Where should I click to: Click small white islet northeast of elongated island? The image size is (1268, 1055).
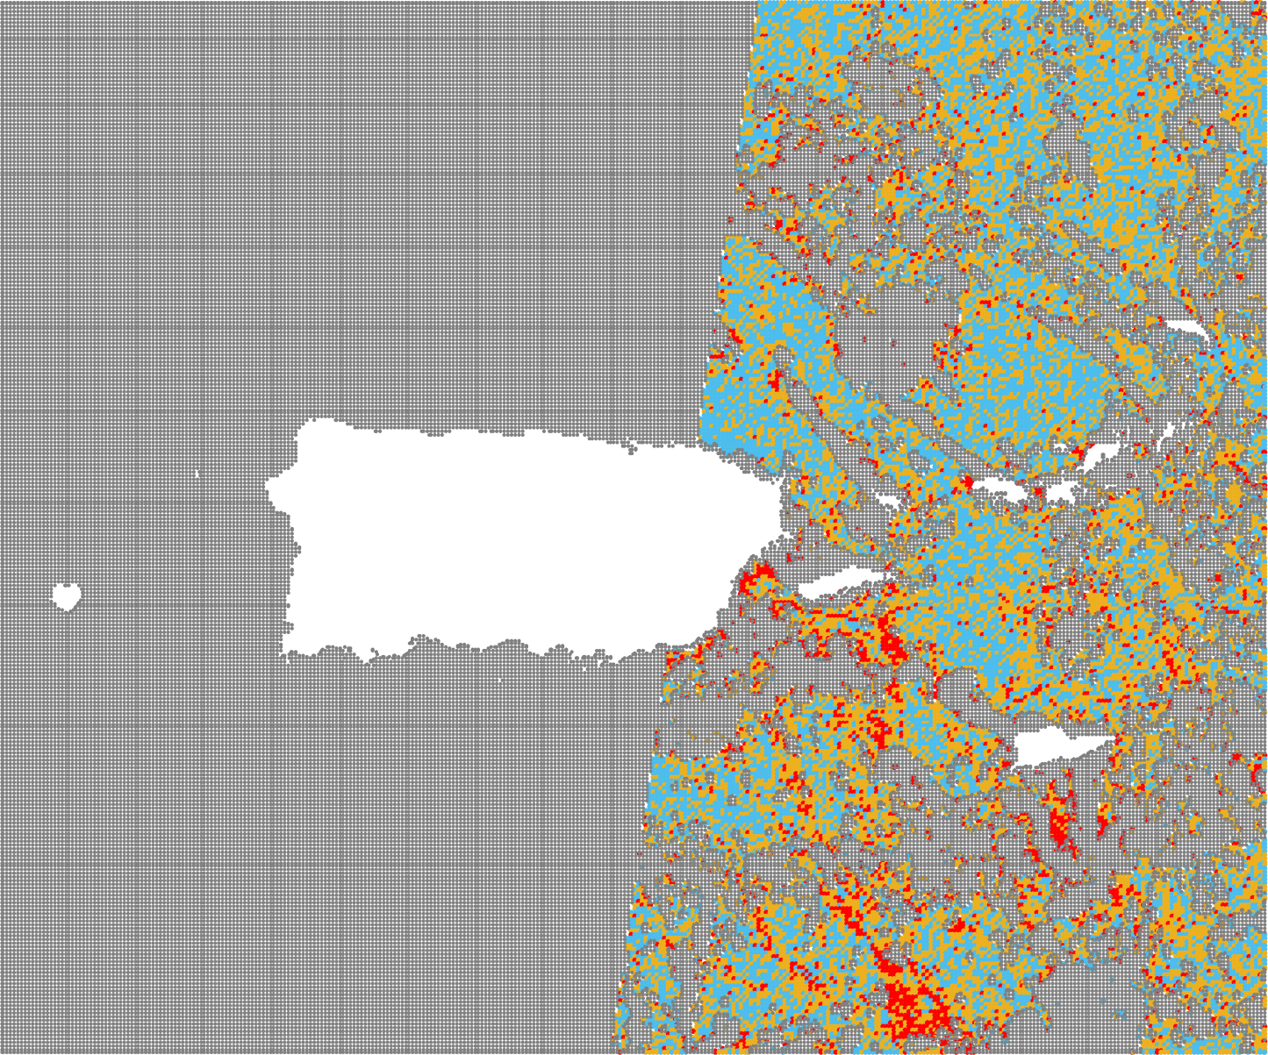888,502
